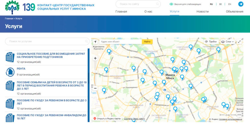Focus the Поиск по услугам field

(47, 41)
